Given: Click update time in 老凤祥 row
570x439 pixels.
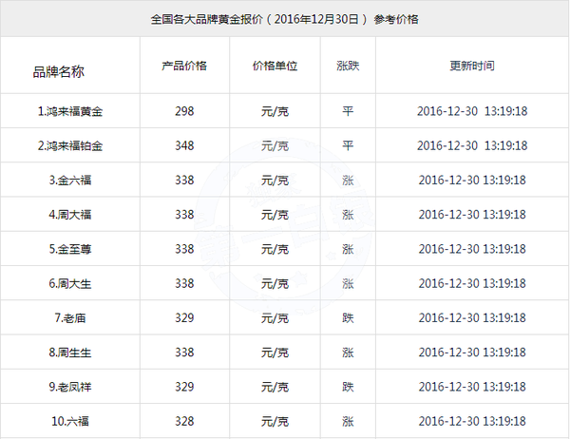Looking at the screenshot, I should (472, 387).
